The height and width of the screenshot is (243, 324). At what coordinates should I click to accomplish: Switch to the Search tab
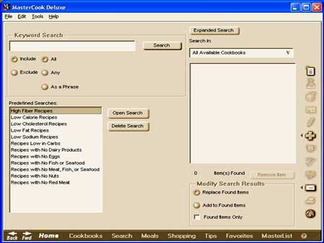(122, 235)
